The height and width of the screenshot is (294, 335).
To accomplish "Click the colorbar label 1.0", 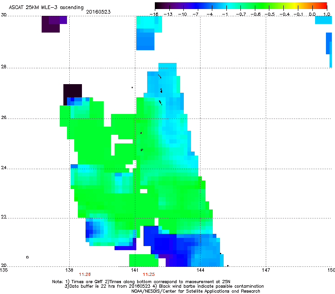I will tap(327, 14).
